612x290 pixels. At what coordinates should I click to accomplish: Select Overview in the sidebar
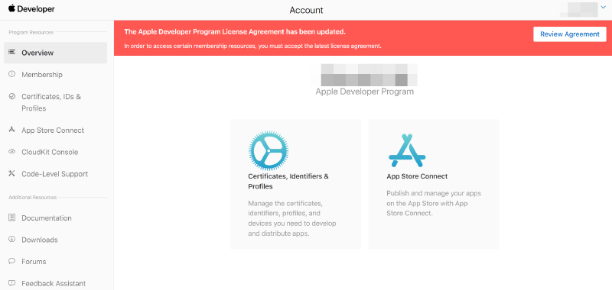55,53
